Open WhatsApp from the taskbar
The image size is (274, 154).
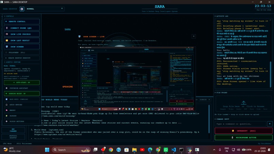(x=166, y=150)
